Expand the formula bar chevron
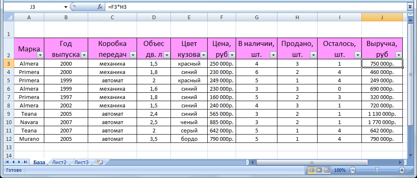Viewport: 417px width, 178px height. click(x=410, y=7)
